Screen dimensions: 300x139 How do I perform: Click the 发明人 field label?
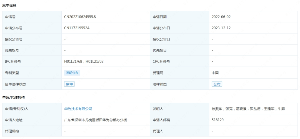click(x=158, y=109)
